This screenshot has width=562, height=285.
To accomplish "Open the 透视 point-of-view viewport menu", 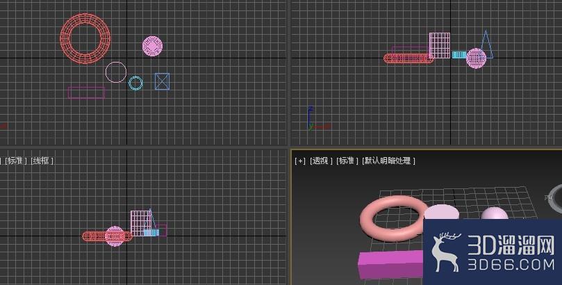I will point(321,161).
